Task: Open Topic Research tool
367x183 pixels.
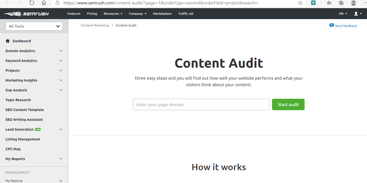Action: click(x=18, y=100)
